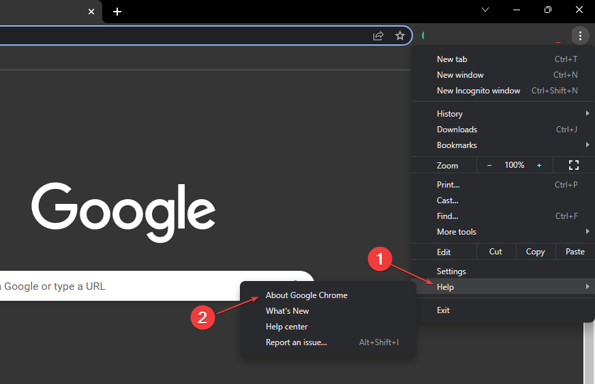This screenshot has width=595, height=384.
Task: Open the tab search chevron in title bar
Action: [x=485, y=10]
